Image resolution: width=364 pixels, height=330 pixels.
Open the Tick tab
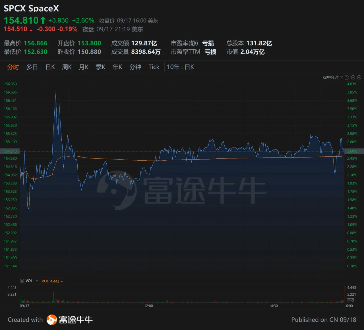[154, 67]
